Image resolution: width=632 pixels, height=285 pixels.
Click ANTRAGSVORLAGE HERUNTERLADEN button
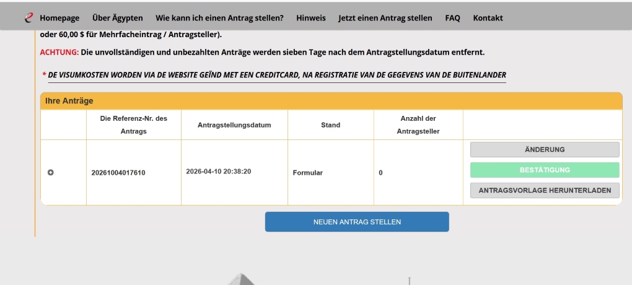click(x=544, y=190)
